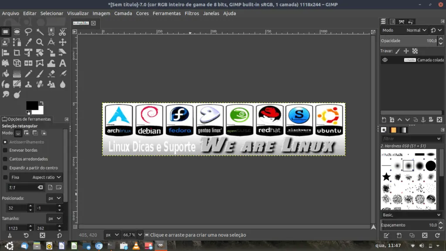Select the Pencil tool

[x=28, y=74]
